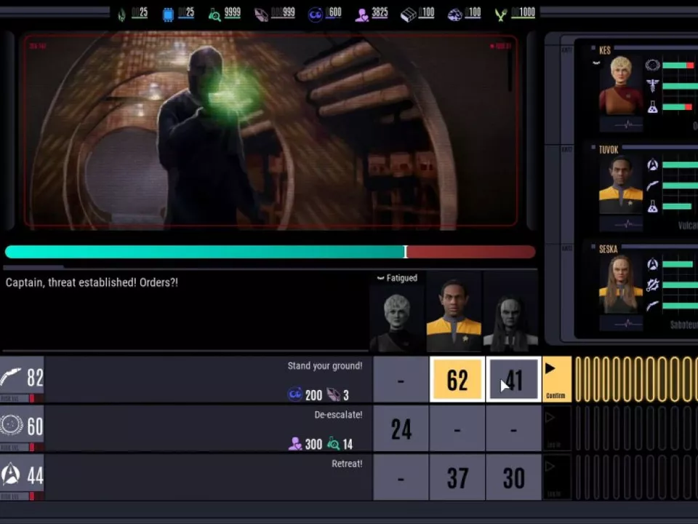
Task: Click the threat progress bar marker
Action: pos(405,252)
